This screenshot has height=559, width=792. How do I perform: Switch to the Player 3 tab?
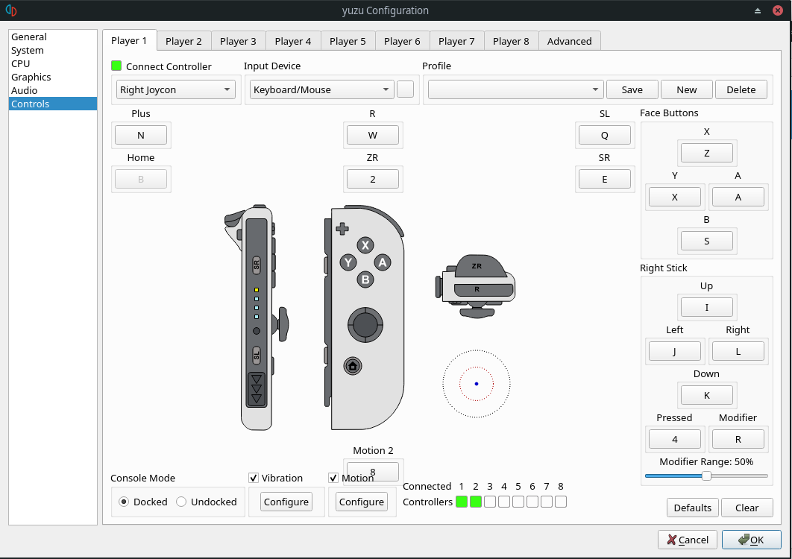[x=239, y=42]
